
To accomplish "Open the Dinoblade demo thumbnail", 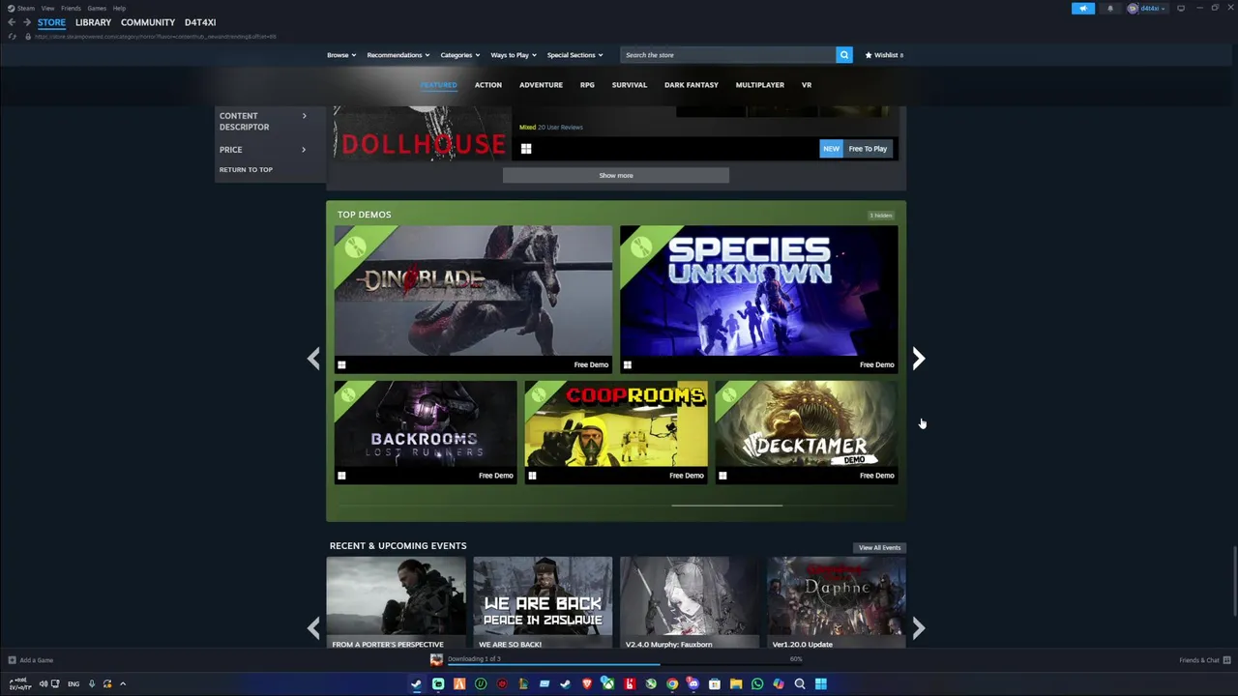I will tap(473, 291).
